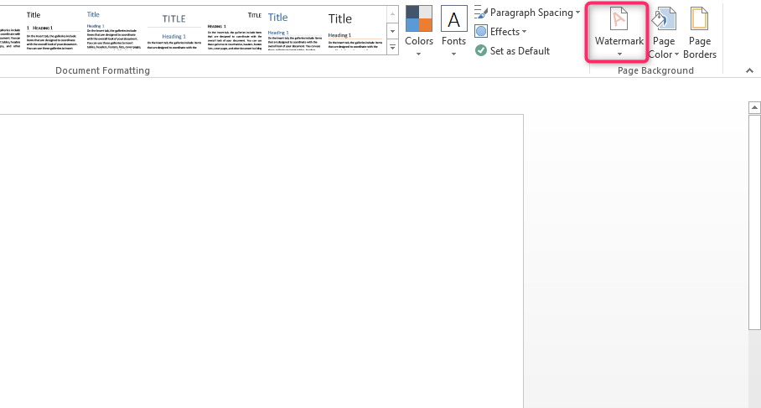Apply the large black Title style set
The width and height of the screenshot is (761, 408).
tap(355, 30)
